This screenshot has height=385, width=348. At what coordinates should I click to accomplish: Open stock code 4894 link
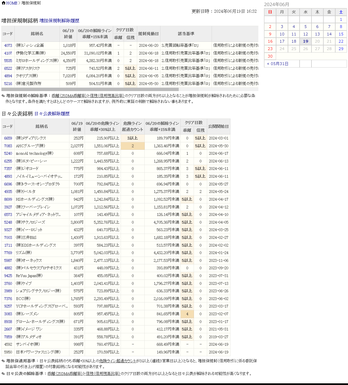[x=8, y=76]
